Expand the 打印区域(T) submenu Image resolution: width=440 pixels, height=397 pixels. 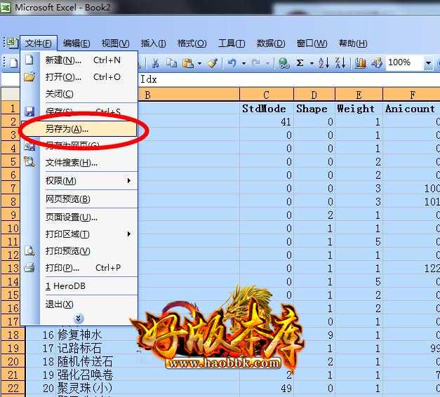[x=80, y=234]
